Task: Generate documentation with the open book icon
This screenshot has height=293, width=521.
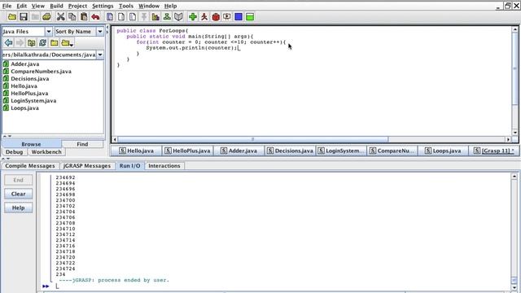Action: coord(178,16)
